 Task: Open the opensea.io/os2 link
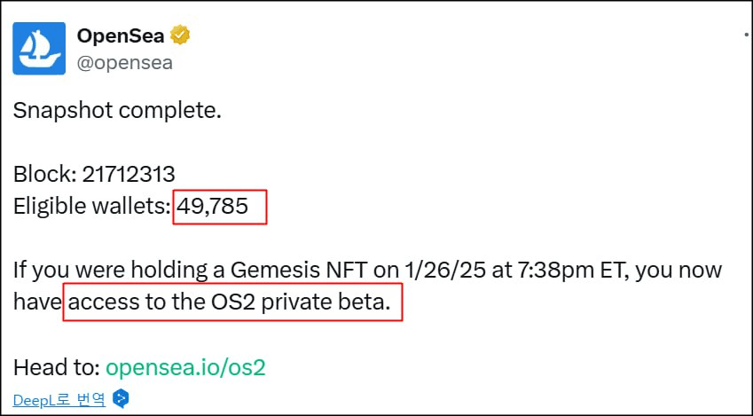tap(185, 367)
